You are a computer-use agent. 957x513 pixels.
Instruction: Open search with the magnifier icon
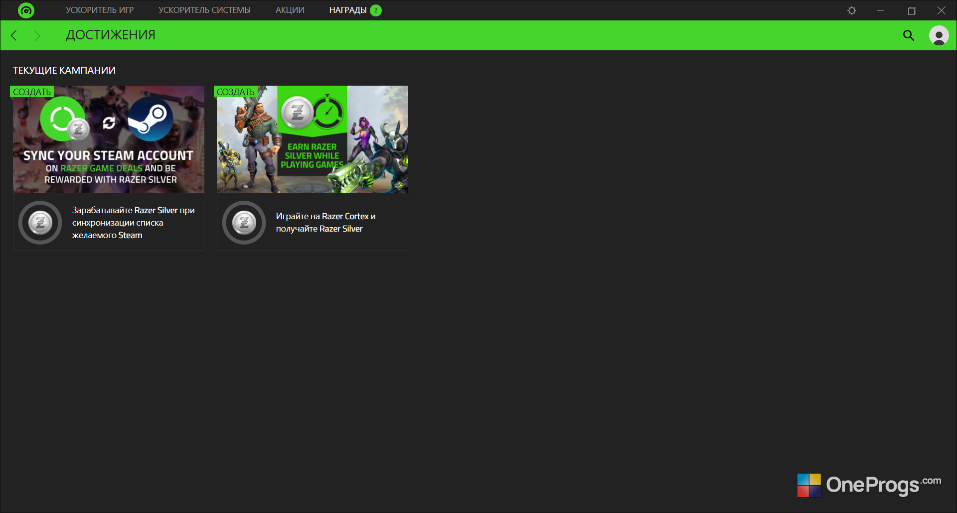(909, 35)
